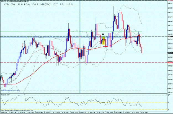Viewport: 173px width, 114px height.
Task: Click the ATR(3hr) 13.7 value
Action: [x=49, y=4]
